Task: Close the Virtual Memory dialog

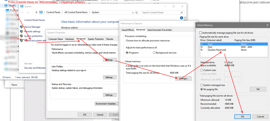Action: click(x=267, y=25)
